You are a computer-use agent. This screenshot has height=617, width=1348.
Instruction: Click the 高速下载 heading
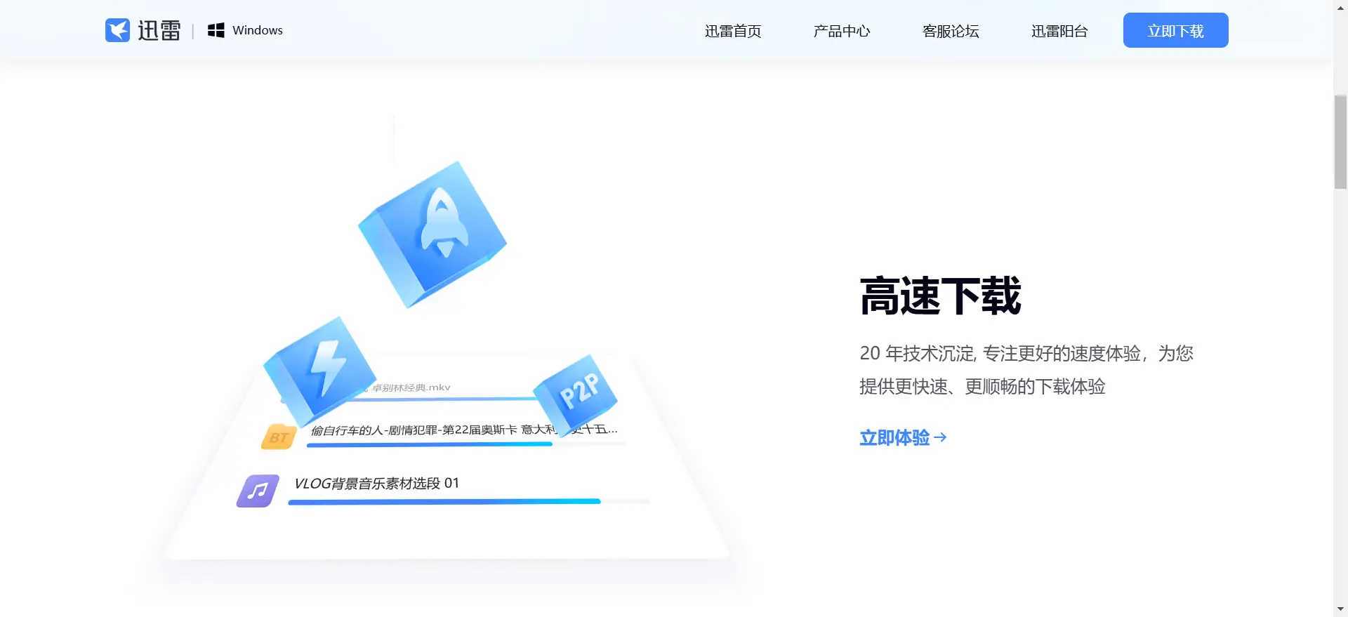[x=941, y=296]
